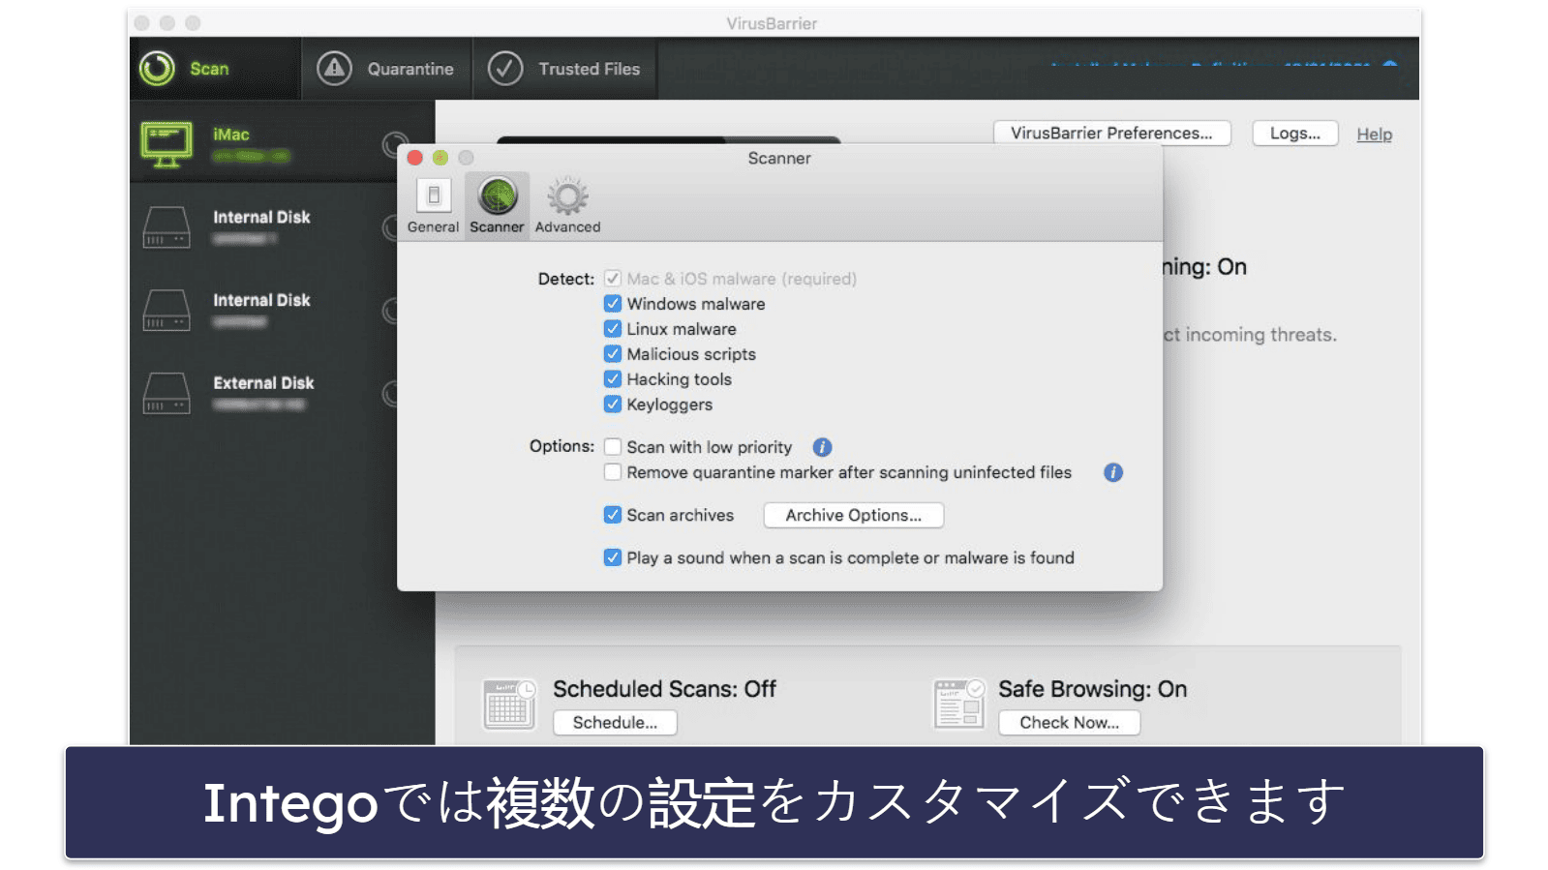The image size is (1548, 870).
Task: Click the Quarantine warning triangle icon
Action: [x=334, y=69]
